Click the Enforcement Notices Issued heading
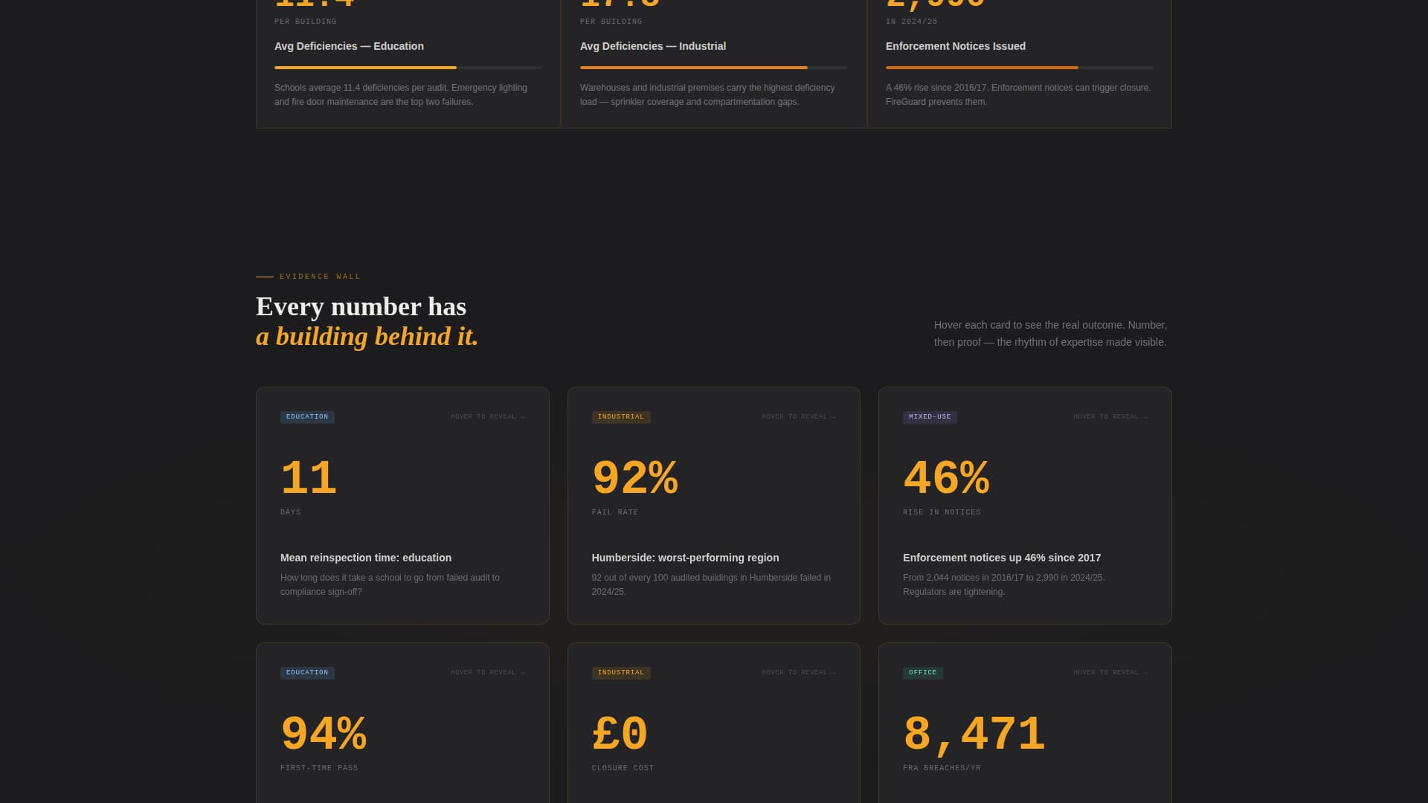The width and height of the screenshot is (1428, 803). tap(955, 46)
